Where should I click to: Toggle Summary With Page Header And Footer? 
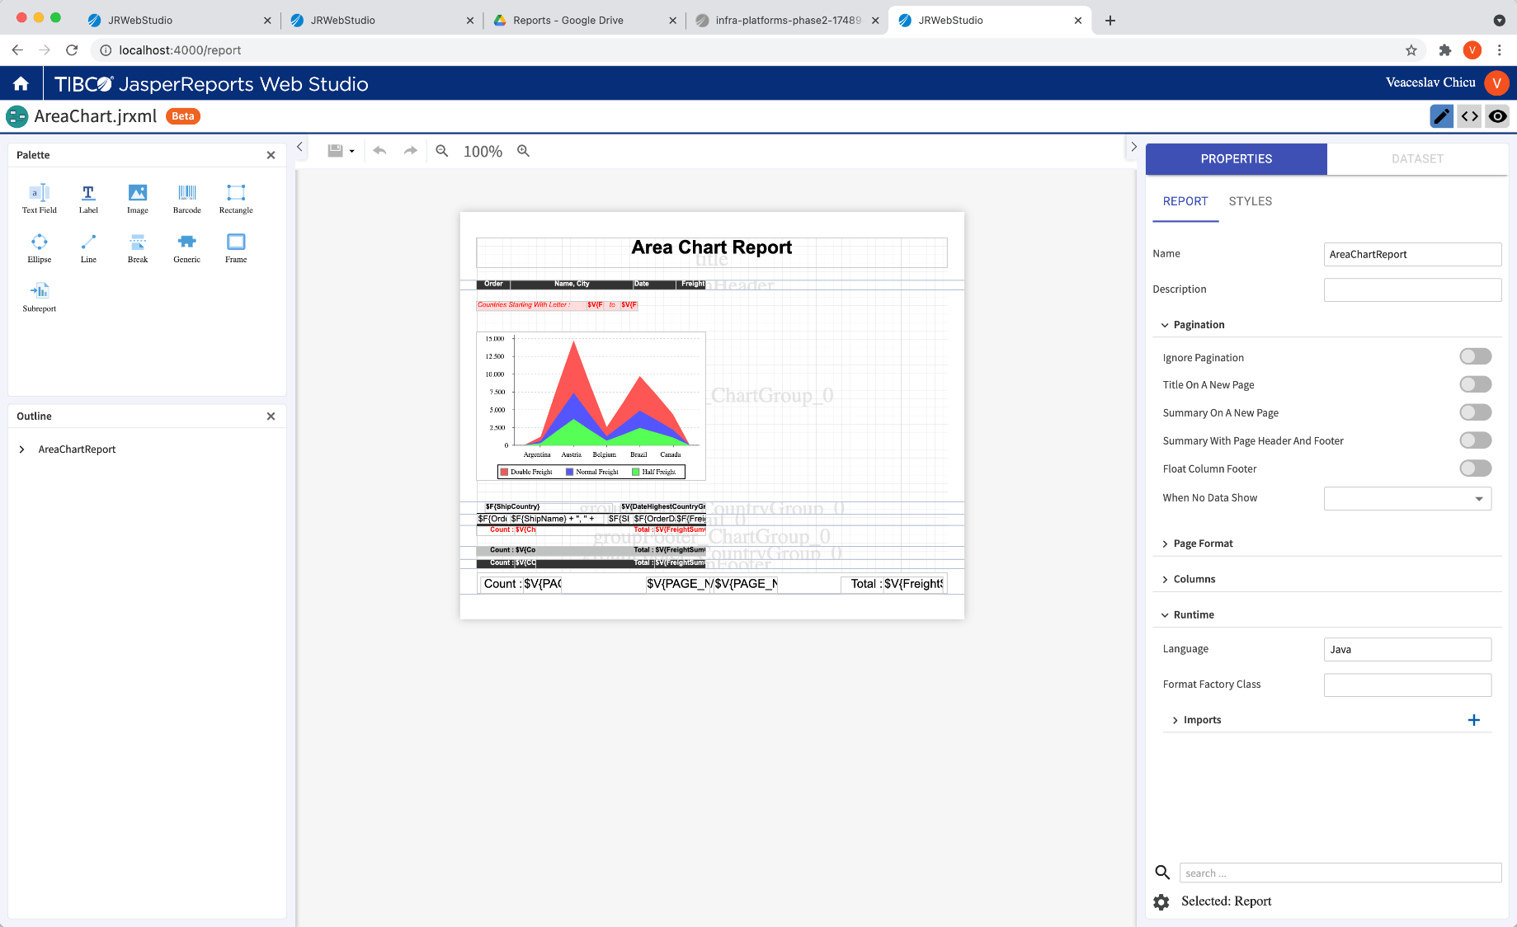click(1476, 440)
